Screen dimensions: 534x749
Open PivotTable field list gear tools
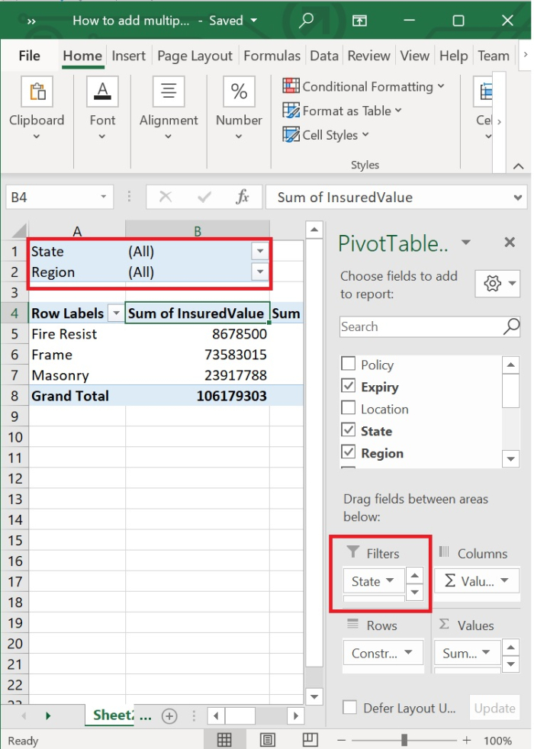[x=497, y=284]
